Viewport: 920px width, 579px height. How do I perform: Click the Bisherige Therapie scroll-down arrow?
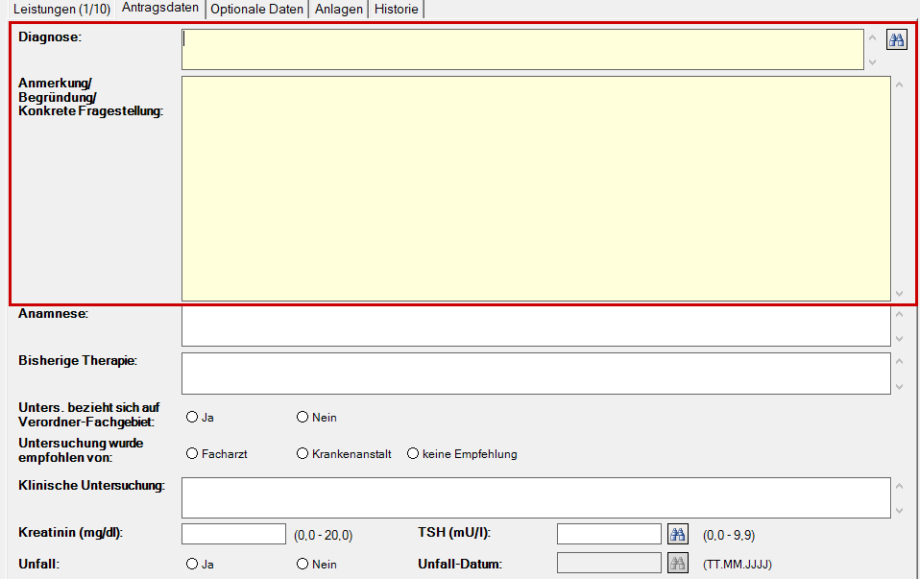pos(900,387)
